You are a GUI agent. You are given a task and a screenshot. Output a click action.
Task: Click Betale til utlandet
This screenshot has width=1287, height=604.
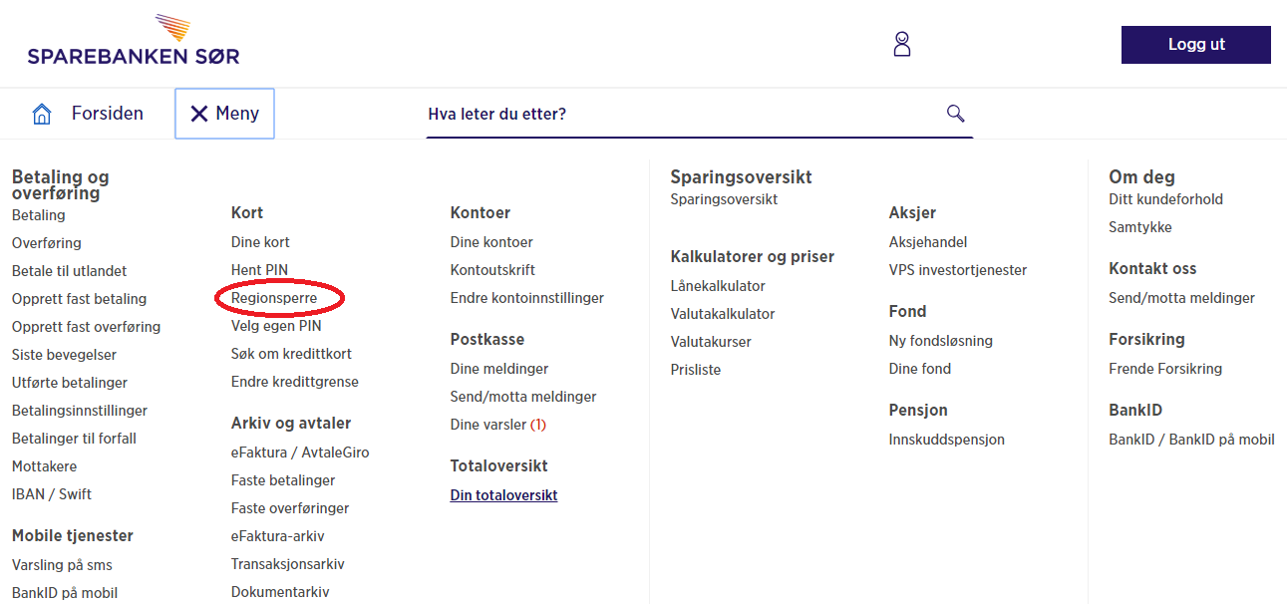coord(70,271)
